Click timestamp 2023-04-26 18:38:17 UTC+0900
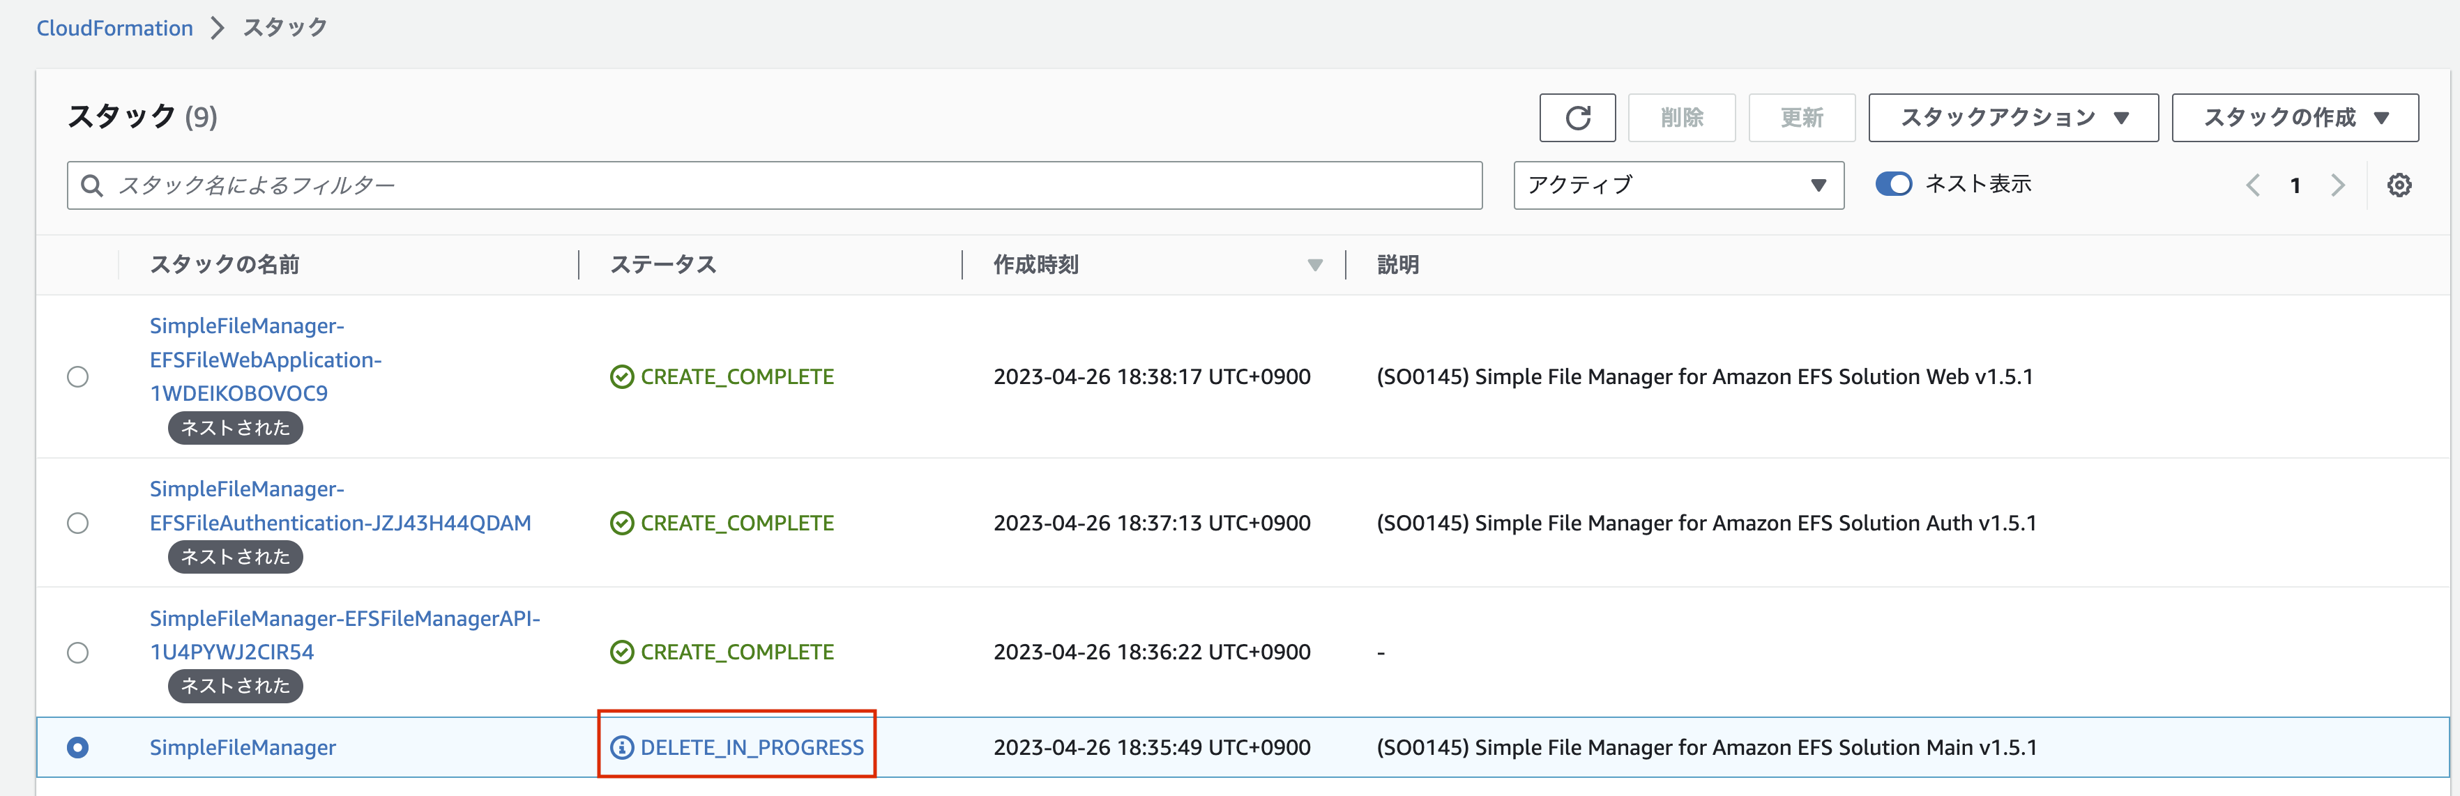Image resolution: width=2460 pixels, height=796 pixels. (x=1152, y=377)
